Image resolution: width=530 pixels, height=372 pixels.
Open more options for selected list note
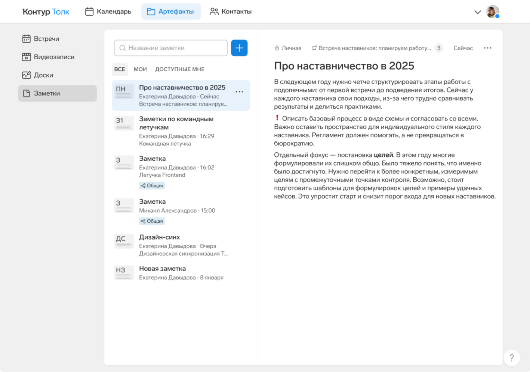(x=239, y=92)
